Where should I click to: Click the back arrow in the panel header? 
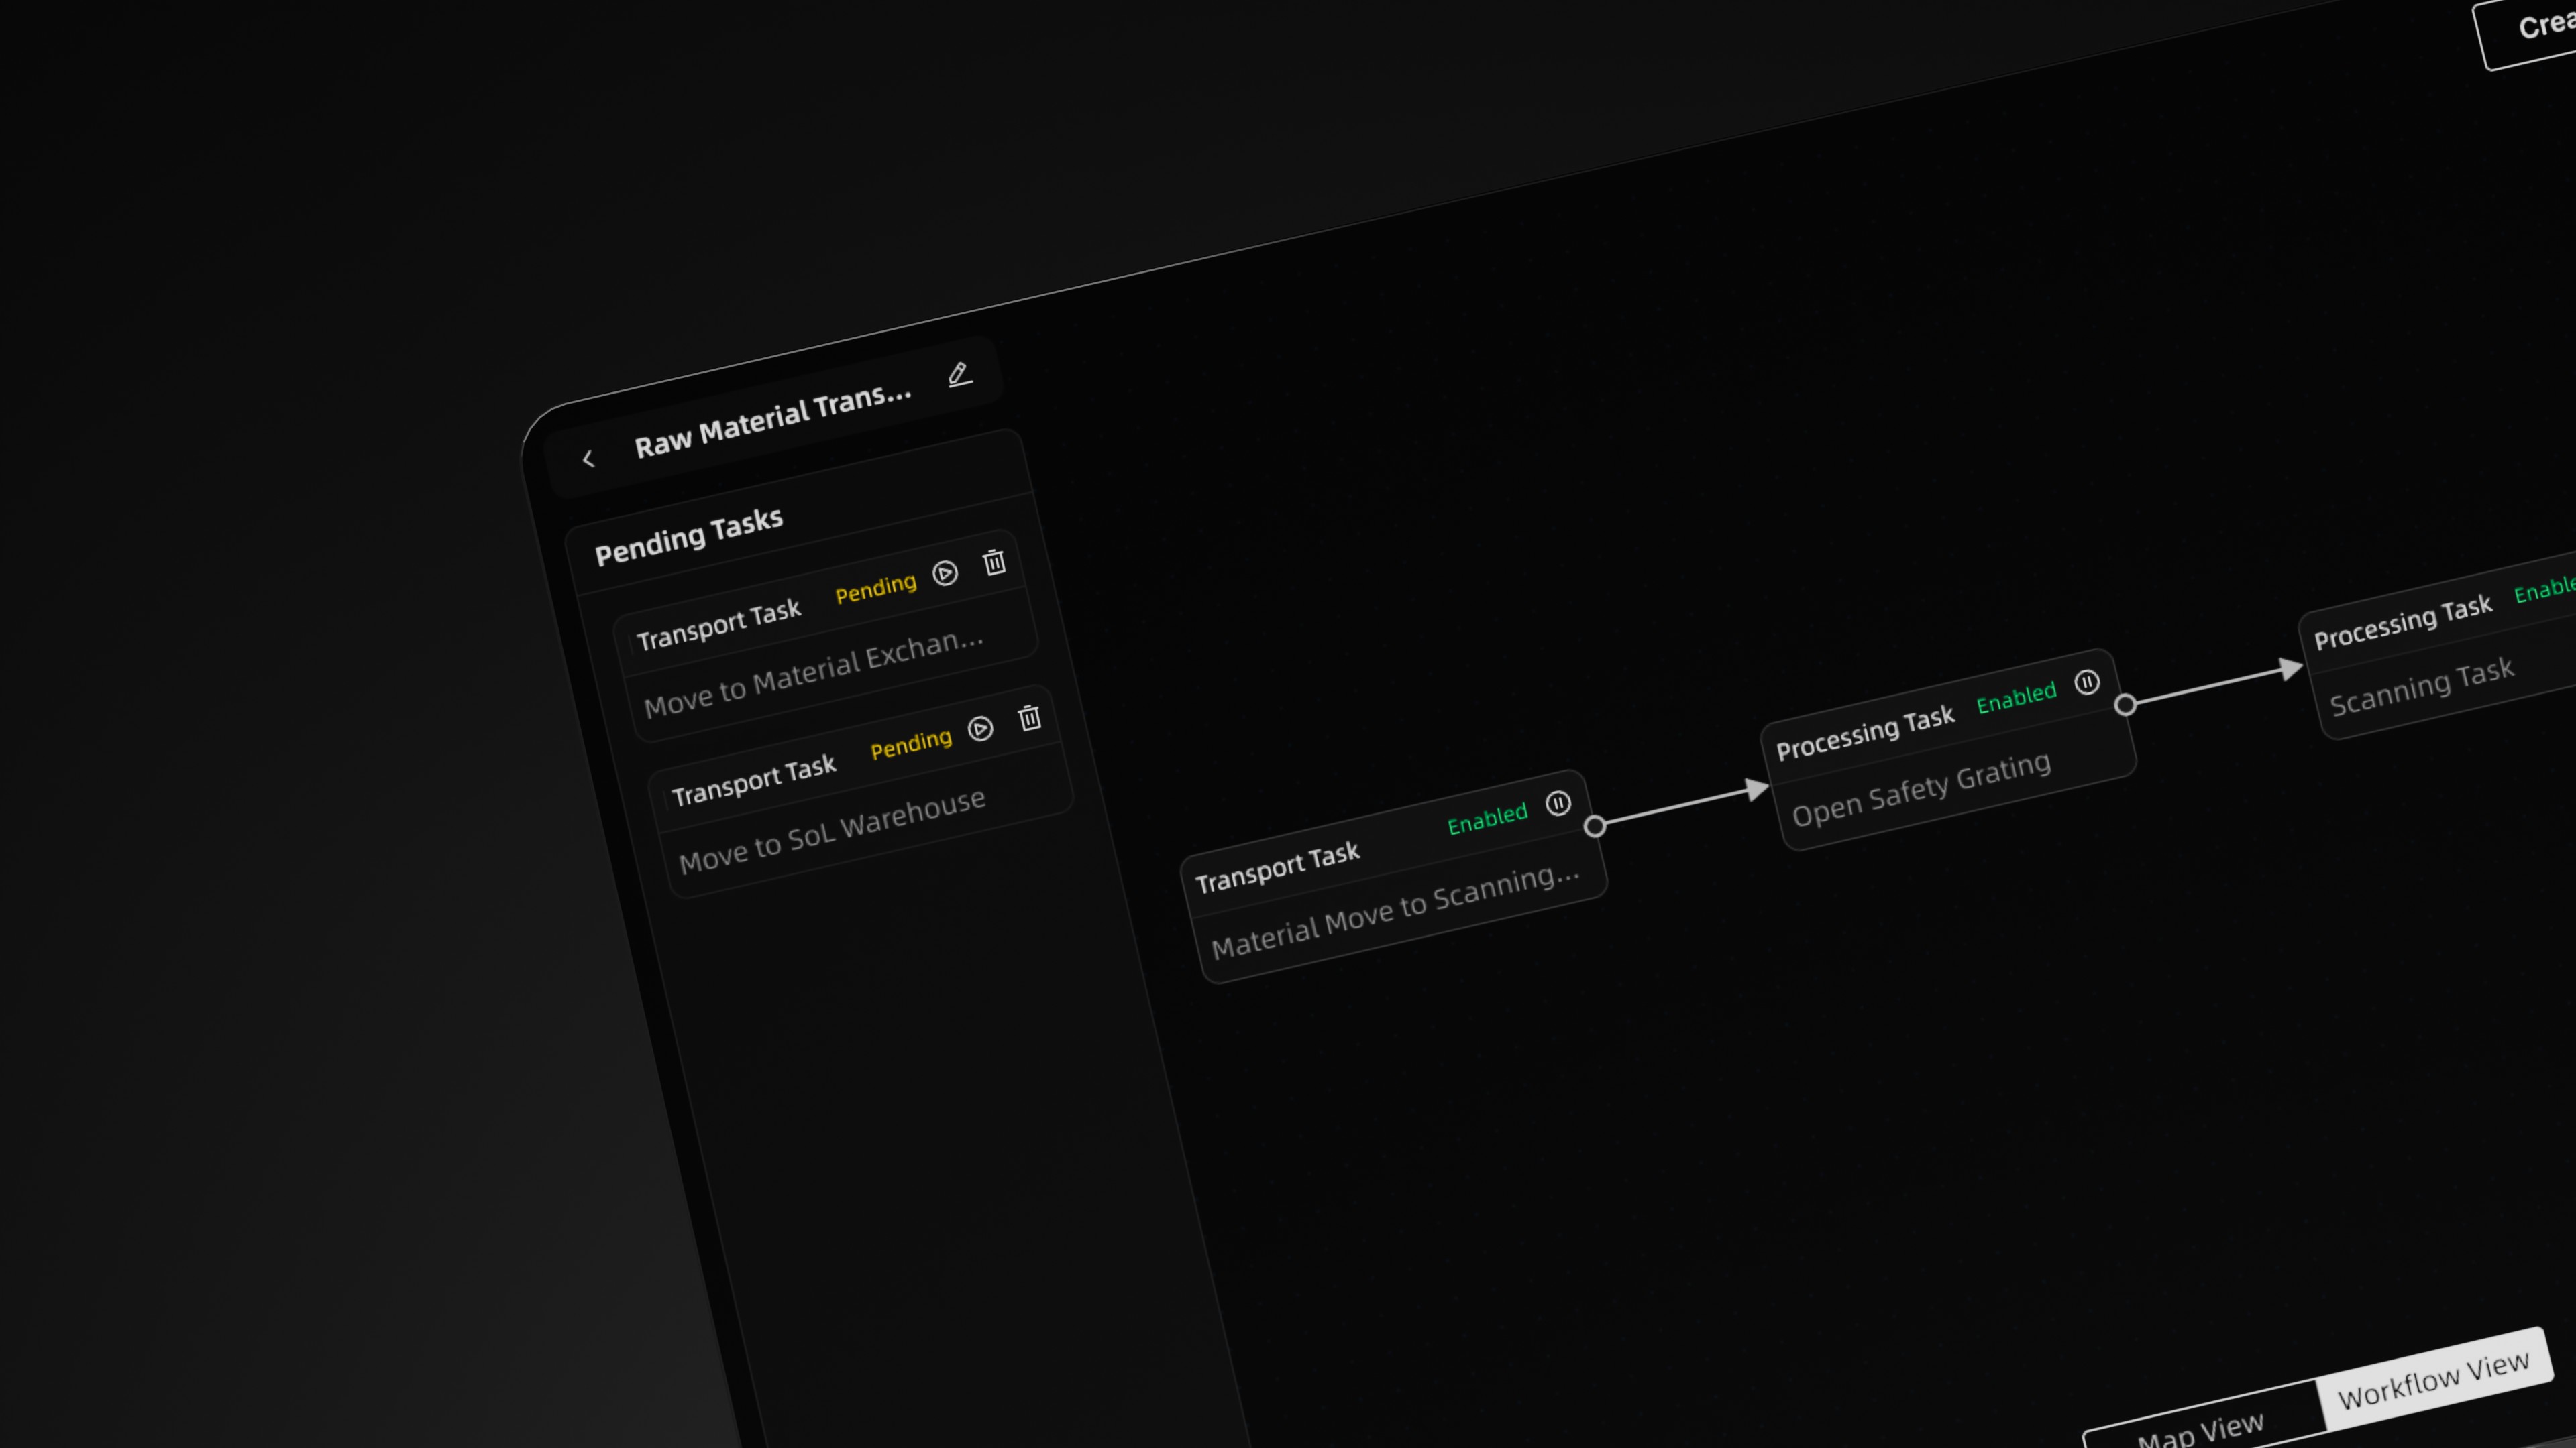point(588,458)
